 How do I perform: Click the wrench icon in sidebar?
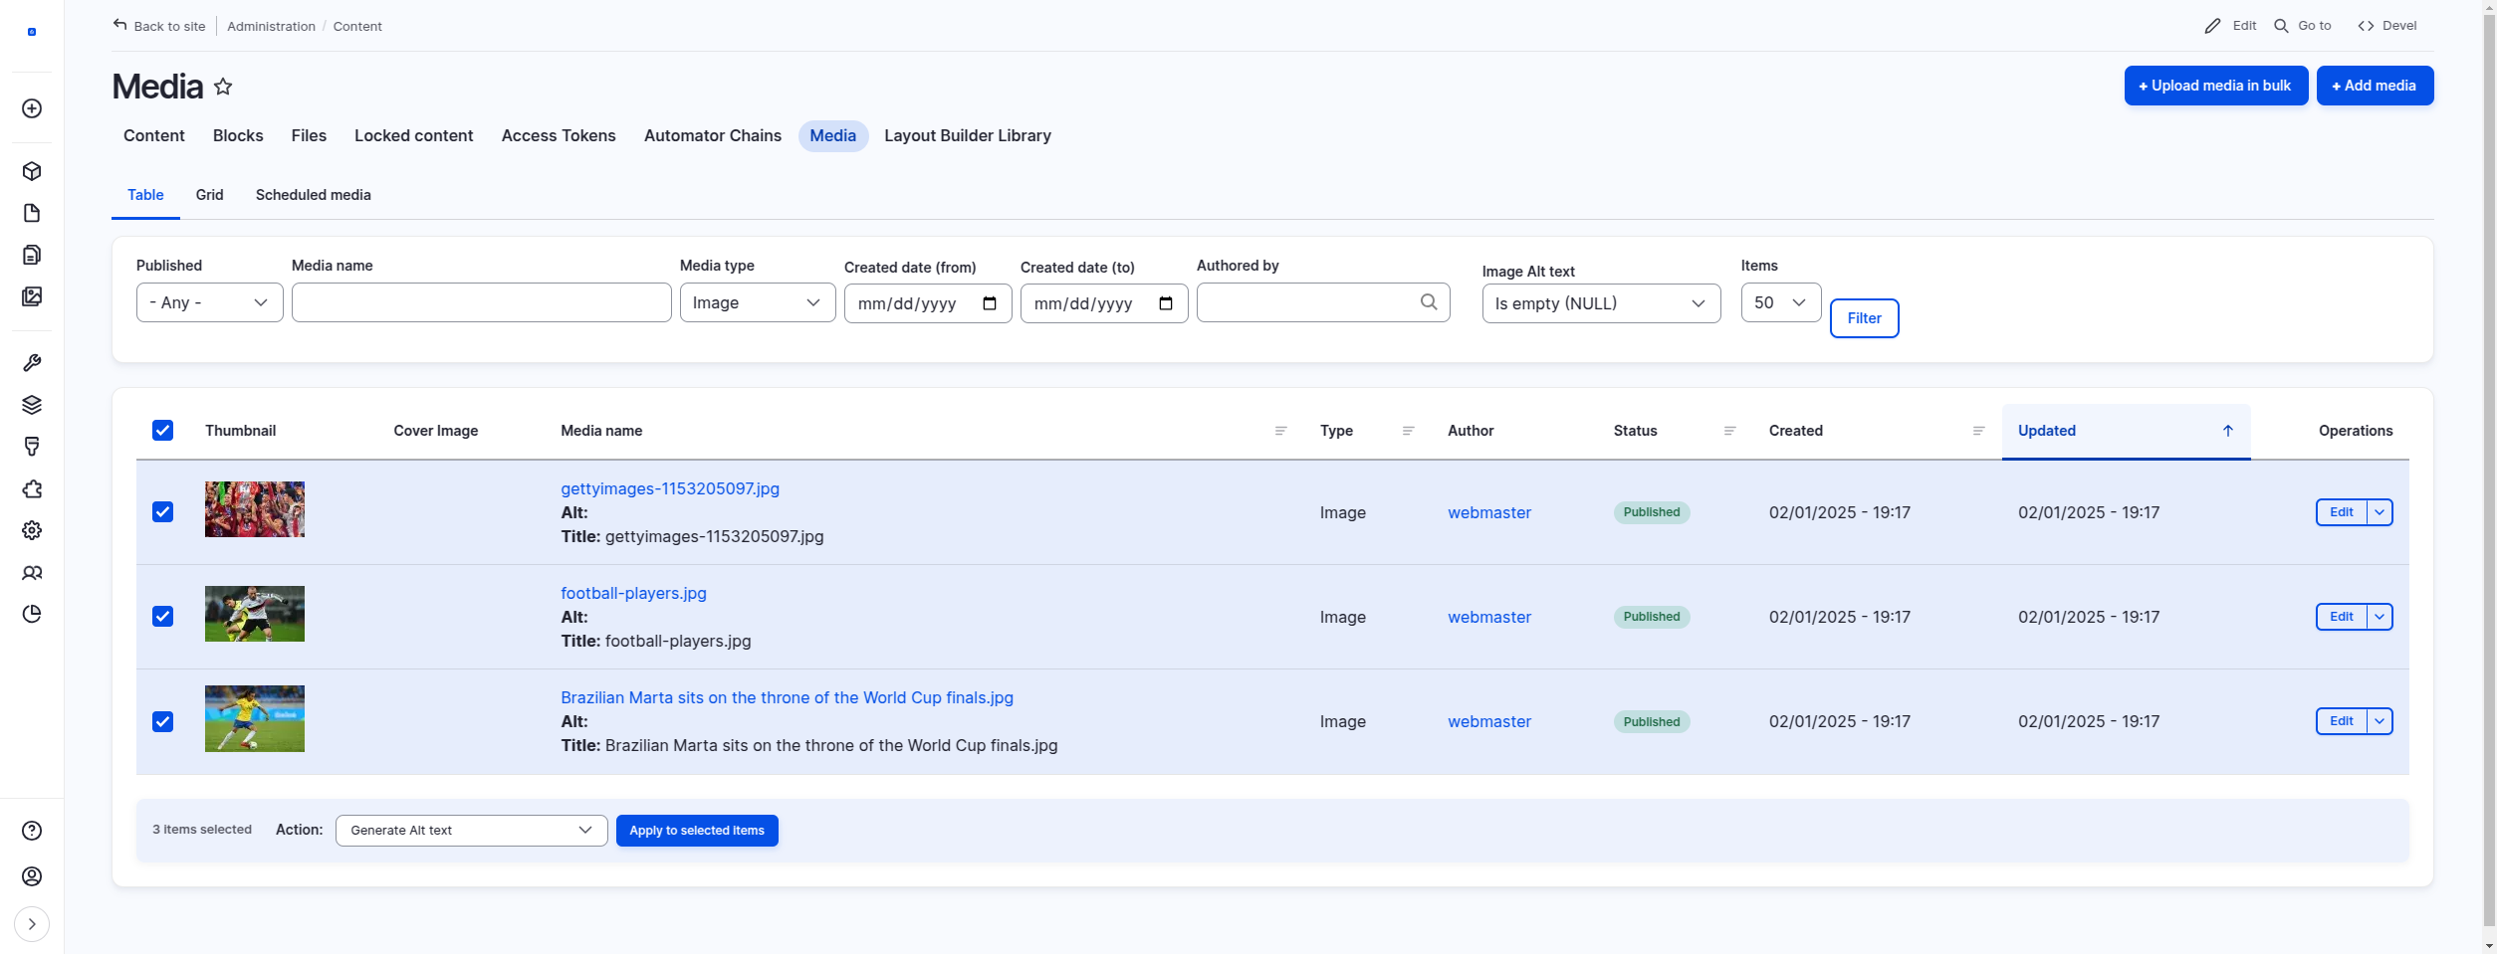pos(32,363)
